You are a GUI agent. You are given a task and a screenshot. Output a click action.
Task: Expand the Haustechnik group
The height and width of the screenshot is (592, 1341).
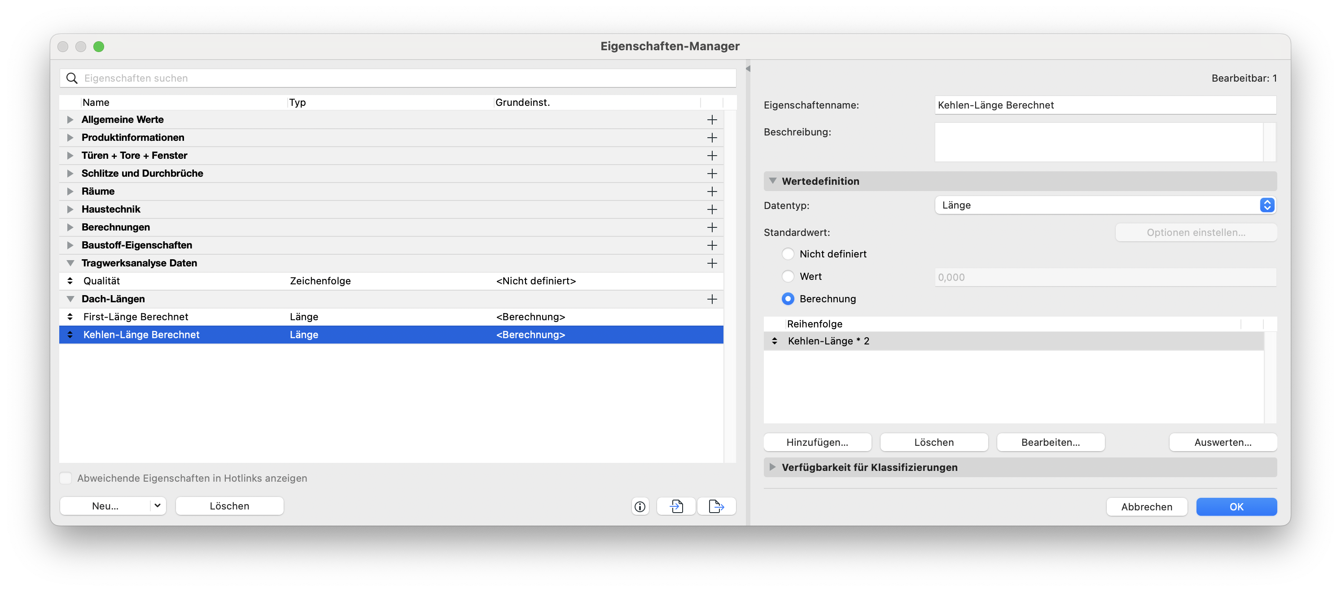click(70, 209)
